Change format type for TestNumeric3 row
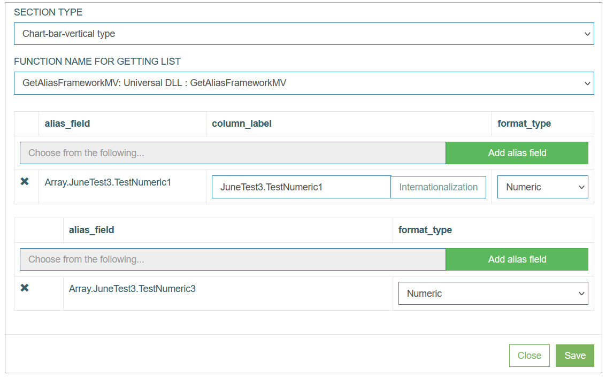The width and height of the screenshot is (606, 377). click(x=493, y=294)
